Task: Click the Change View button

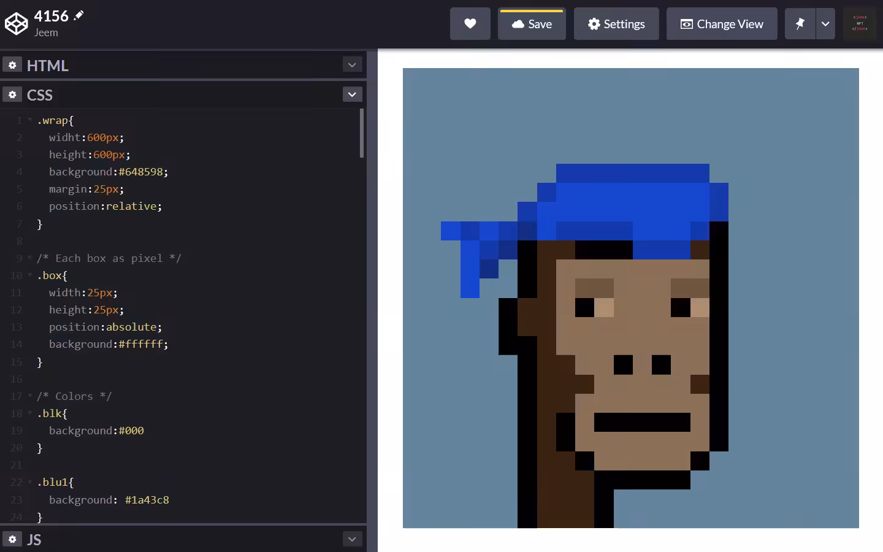Action: (x=722, y=24)
